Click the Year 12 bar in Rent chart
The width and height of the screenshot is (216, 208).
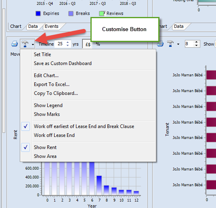(x=136, y=193)
